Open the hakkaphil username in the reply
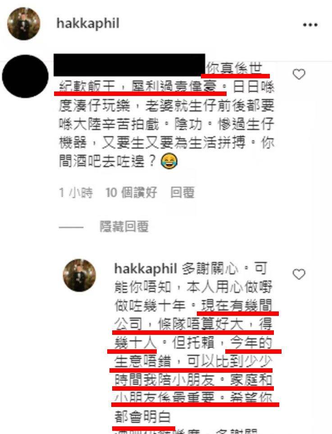332x434 pixels. point(146,269)
